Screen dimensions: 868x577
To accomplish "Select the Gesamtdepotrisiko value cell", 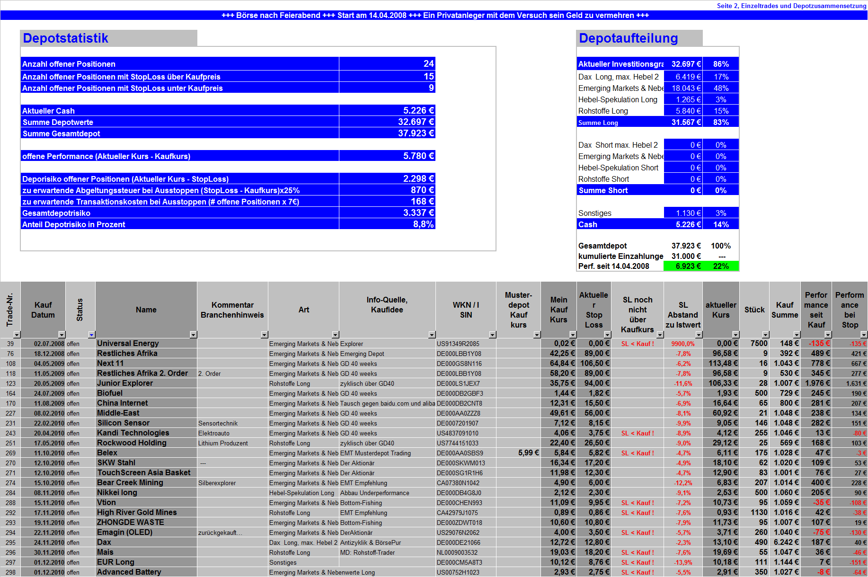I will pos(387,213).
